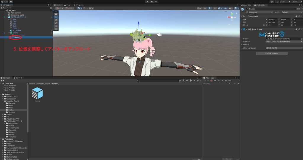Click the Pause button

[152, 1]
